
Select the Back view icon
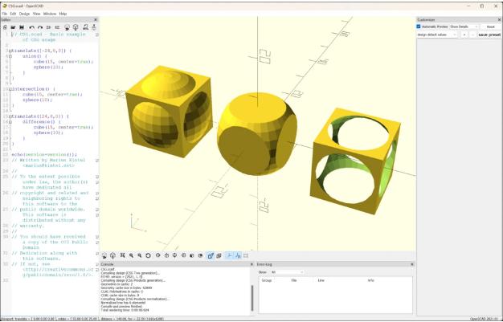(x=201, y=255)
